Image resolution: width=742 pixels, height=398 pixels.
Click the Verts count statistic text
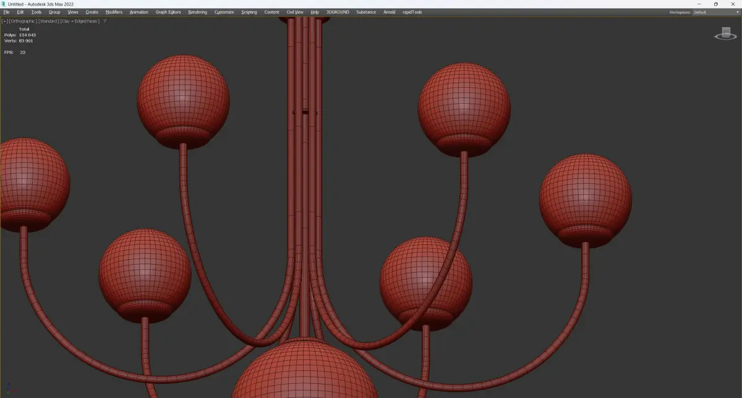pos(20,41)
